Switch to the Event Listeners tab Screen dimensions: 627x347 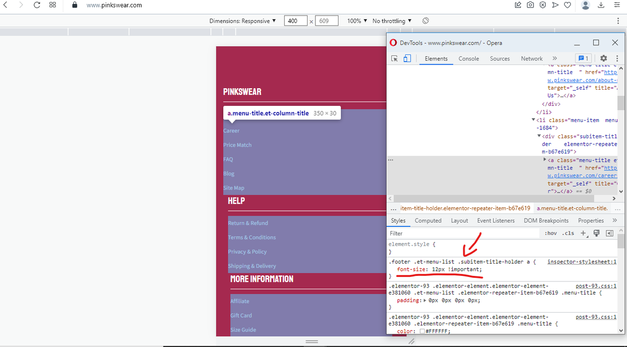click(496, 221)
